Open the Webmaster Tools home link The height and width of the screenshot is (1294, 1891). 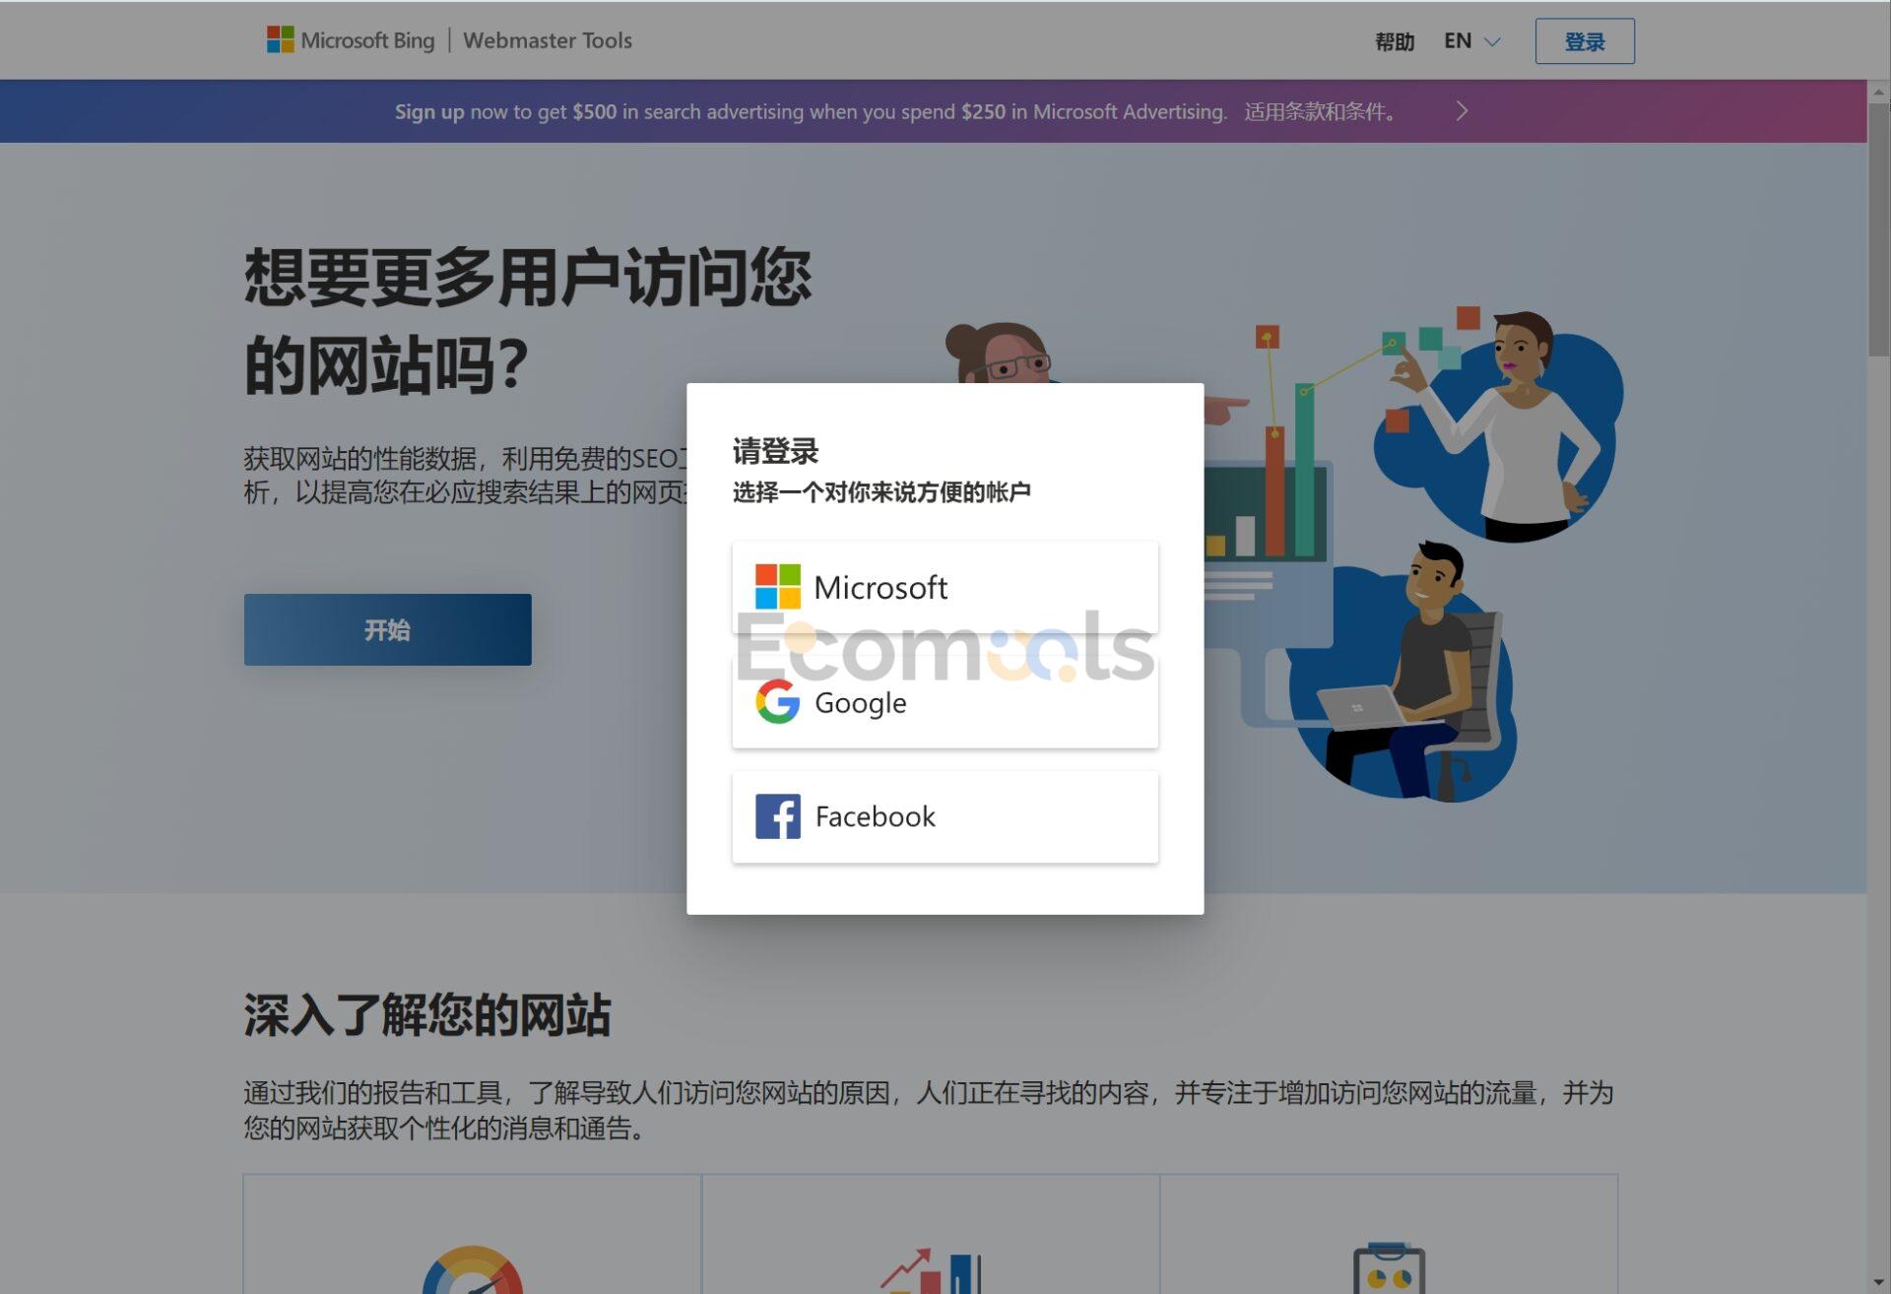548,40
